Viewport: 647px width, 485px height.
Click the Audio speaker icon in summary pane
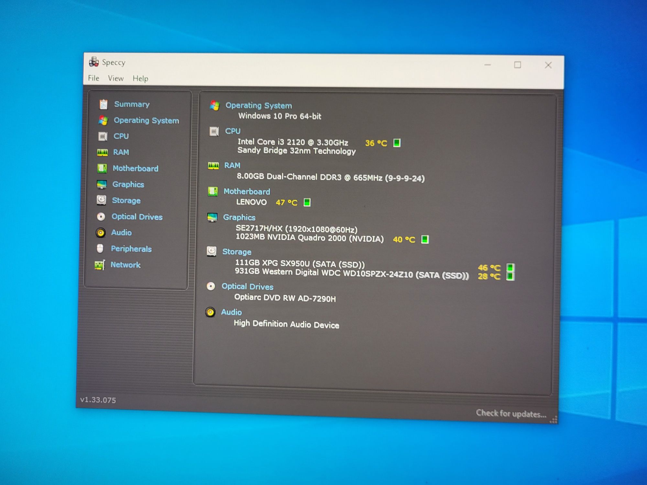tap(210, 312)
